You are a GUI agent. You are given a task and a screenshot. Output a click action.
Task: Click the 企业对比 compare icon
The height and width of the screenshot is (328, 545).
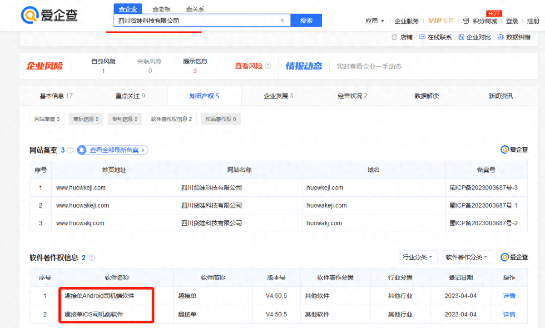pyautogui.click(x=461, y=37)
